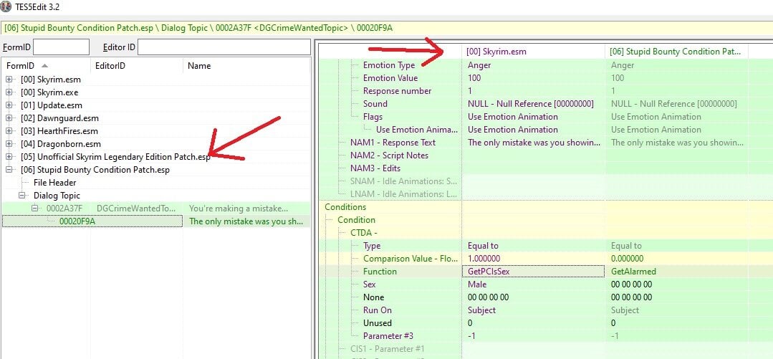Select the Parameter #3 row label
Image resolution: width=773 pixels, height=359 pixels.
(388, 336)
